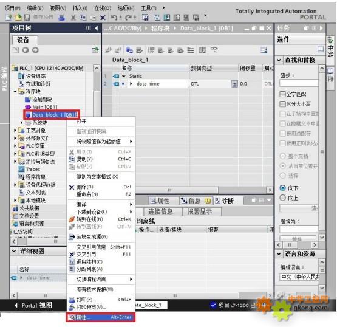
Task: Click the save project floppy icon
Action: 27,17
